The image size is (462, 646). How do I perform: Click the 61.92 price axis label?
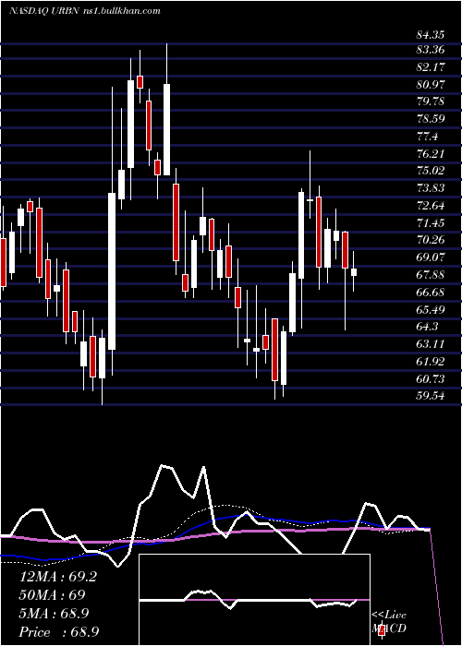(x=431, y=362)
